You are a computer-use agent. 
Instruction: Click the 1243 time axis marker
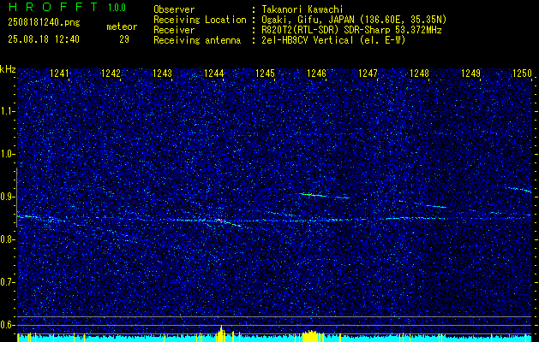(x=162, y=74)
